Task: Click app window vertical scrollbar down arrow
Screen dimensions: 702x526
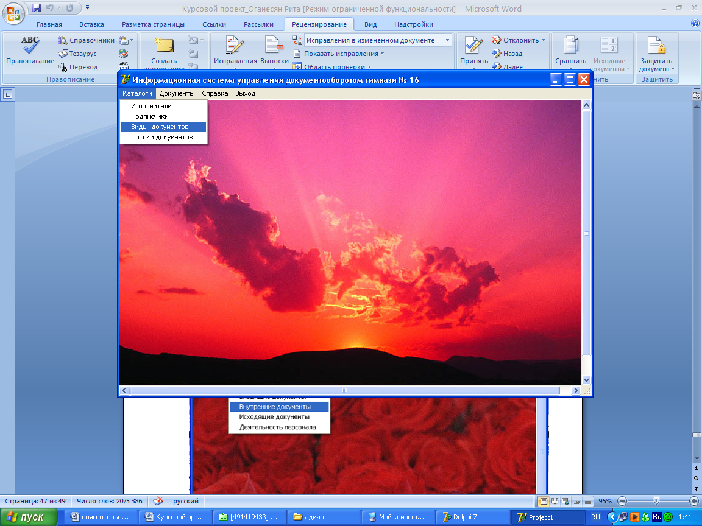Action: [x=586, y=380]
